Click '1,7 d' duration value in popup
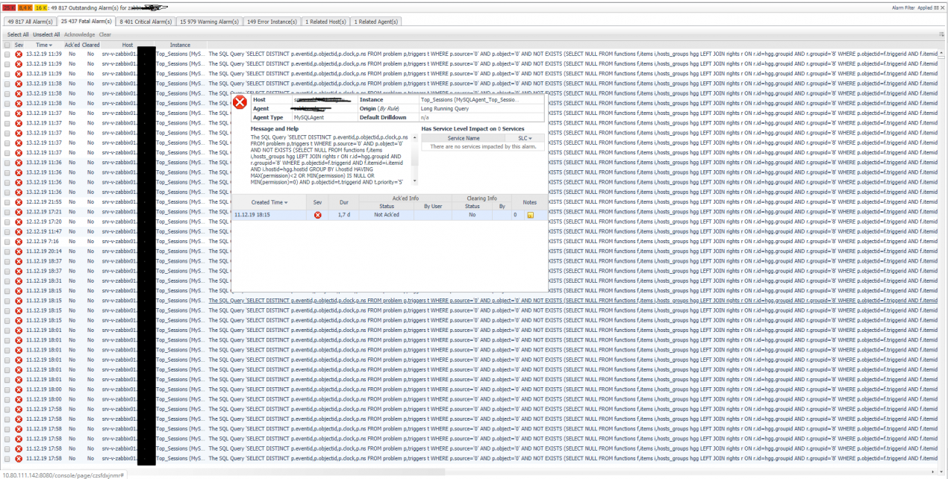The height and width of the screenshot is (479, 948). coord(344,215)
